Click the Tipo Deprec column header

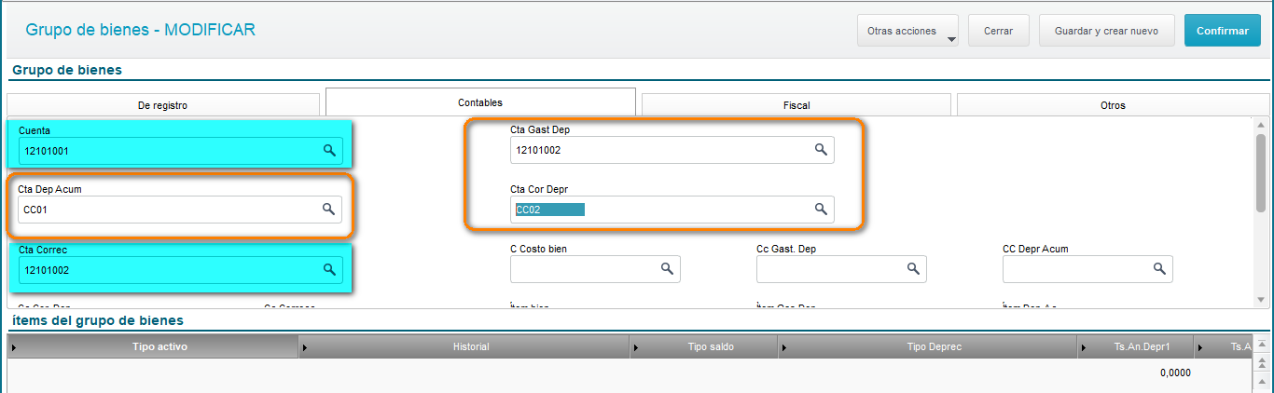tap(928, 346)
